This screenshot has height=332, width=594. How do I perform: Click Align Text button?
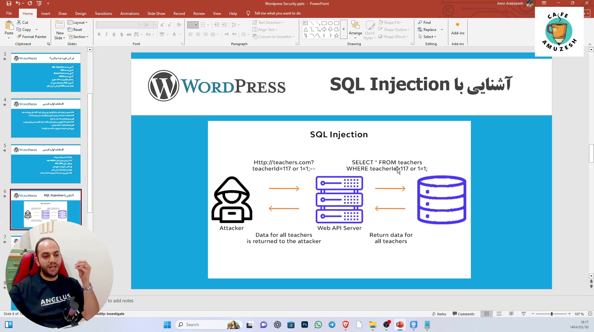pyautogui.click(x=265, y=30)
